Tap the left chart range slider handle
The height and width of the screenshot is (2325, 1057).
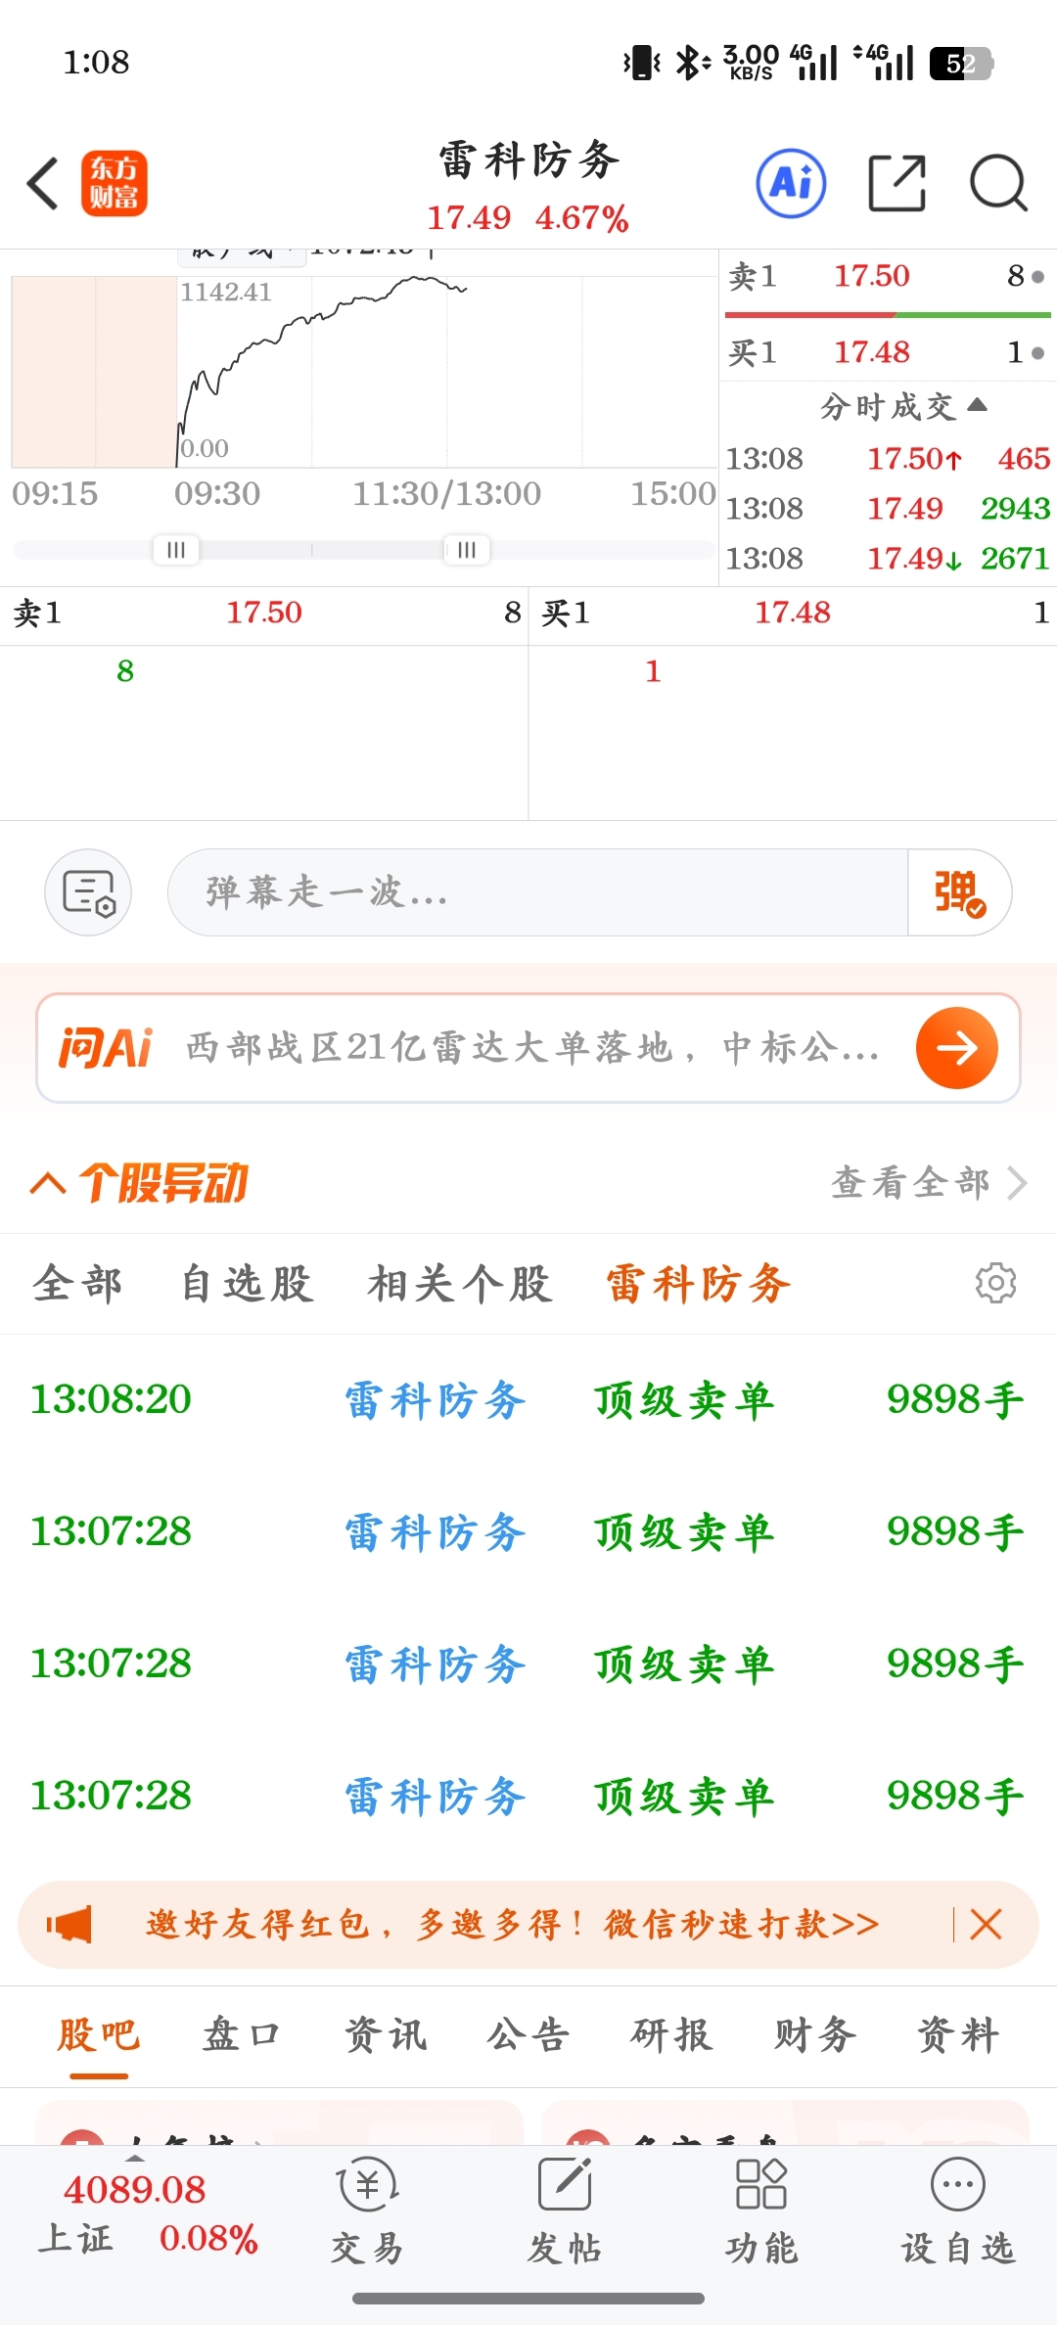pyautogui.click(x=176, y=550)
